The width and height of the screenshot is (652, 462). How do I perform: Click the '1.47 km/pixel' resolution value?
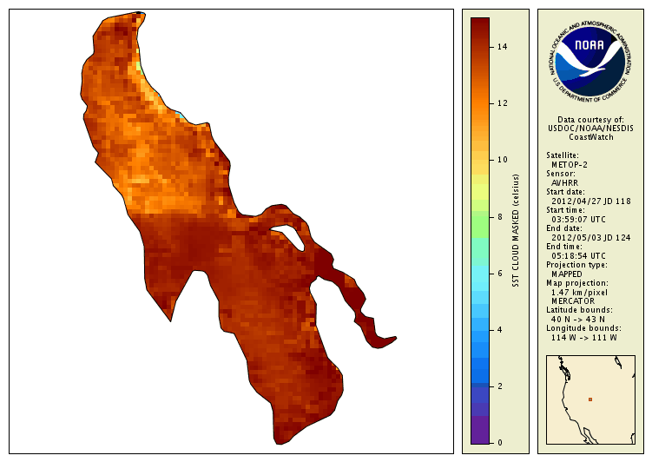click(579, 293)
